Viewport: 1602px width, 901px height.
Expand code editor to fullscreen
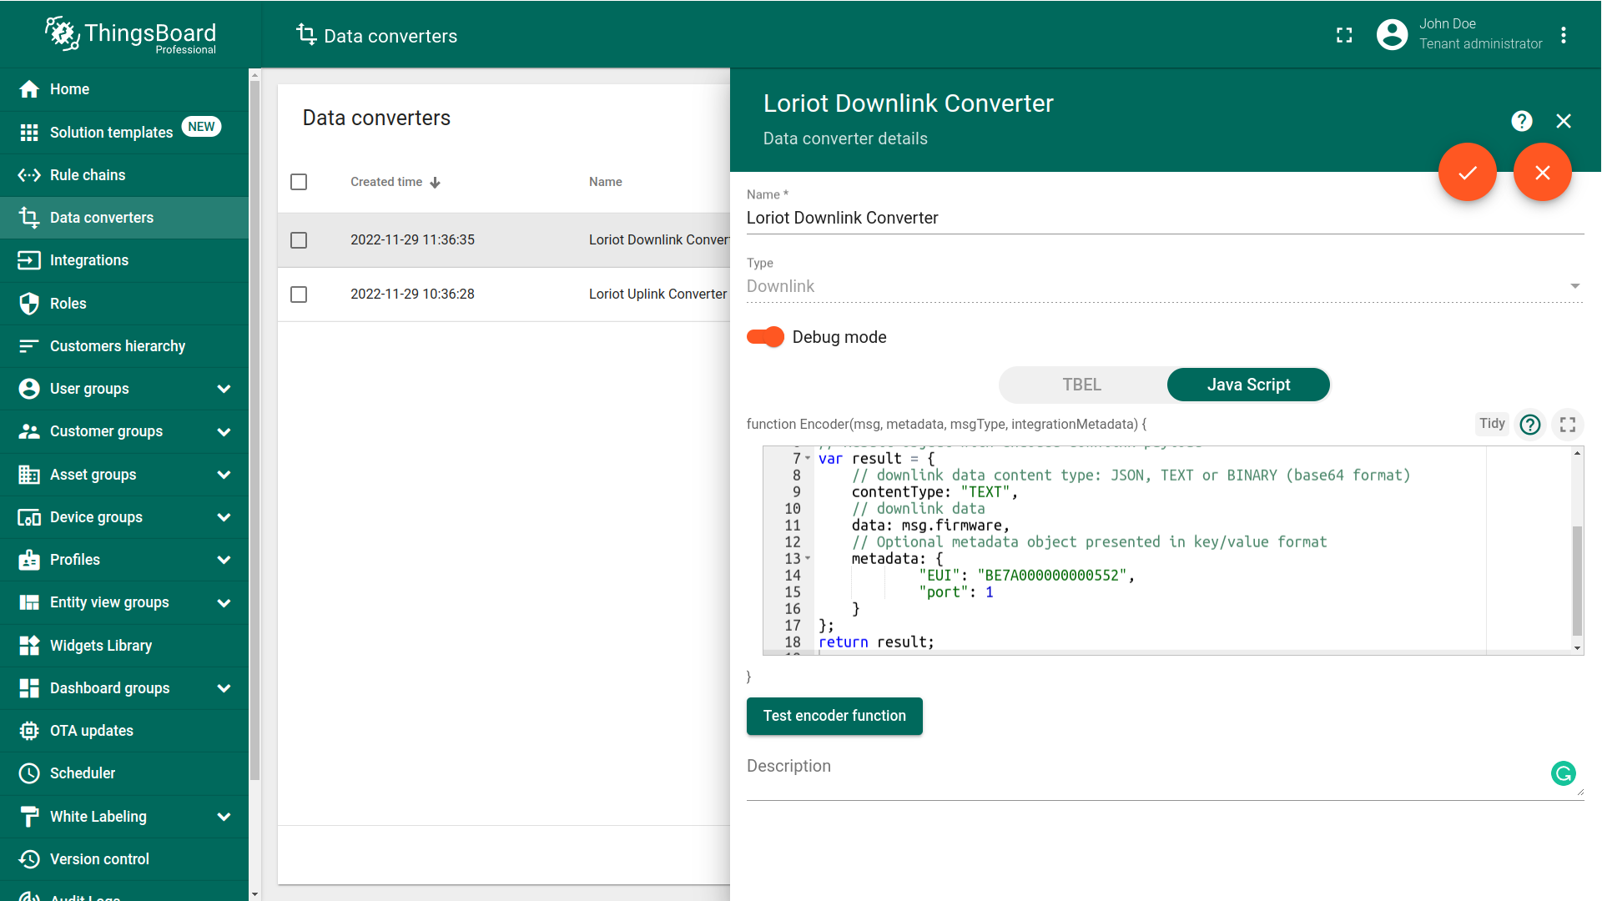[1568, 425]
